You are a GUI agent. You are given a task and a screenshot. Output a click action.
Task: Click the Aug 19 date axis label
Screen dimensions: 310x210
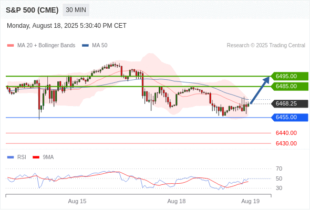(x=250, y=201)
